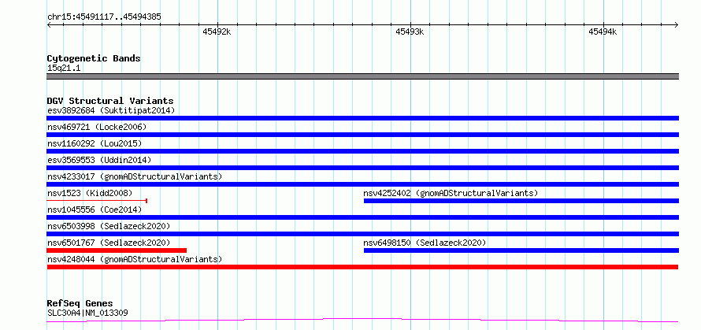Click the first nsv6503998 (Sedlazeck2020) label
Screen dimensions: 701x330
click(109, 226)
